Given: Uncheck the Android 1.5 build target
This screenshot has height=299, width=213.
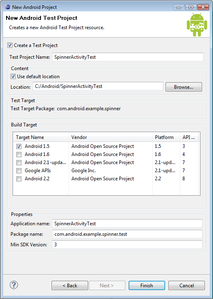Looking at the screenshot, I should click(x=19, y=146).
